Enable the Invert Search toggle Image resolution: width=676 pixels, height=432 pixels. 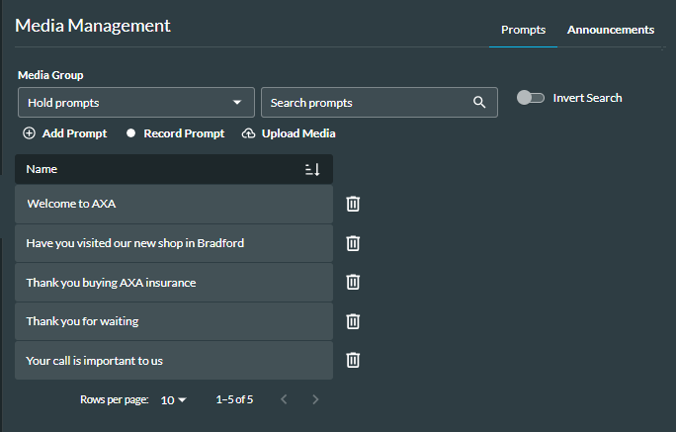[x=531, y=98]
